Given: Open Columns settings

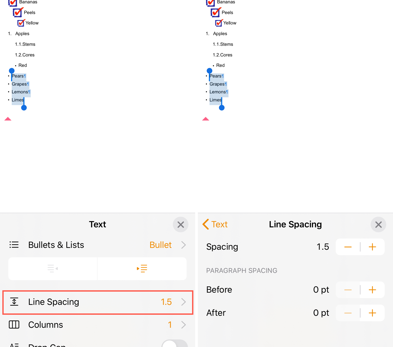Looking at the screenshot, I should coord(98,325).
